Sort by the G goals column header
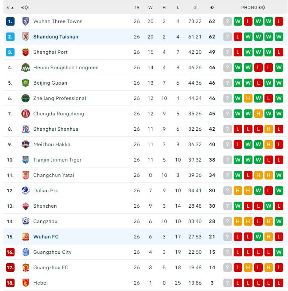288x291 pixels. point(195,8)
